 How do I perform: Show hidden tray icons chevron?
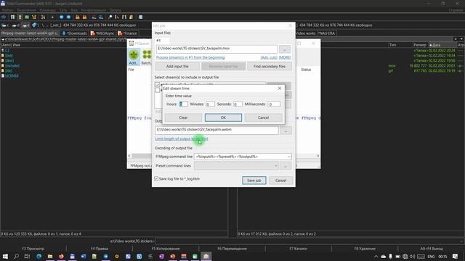click(376, 256)
